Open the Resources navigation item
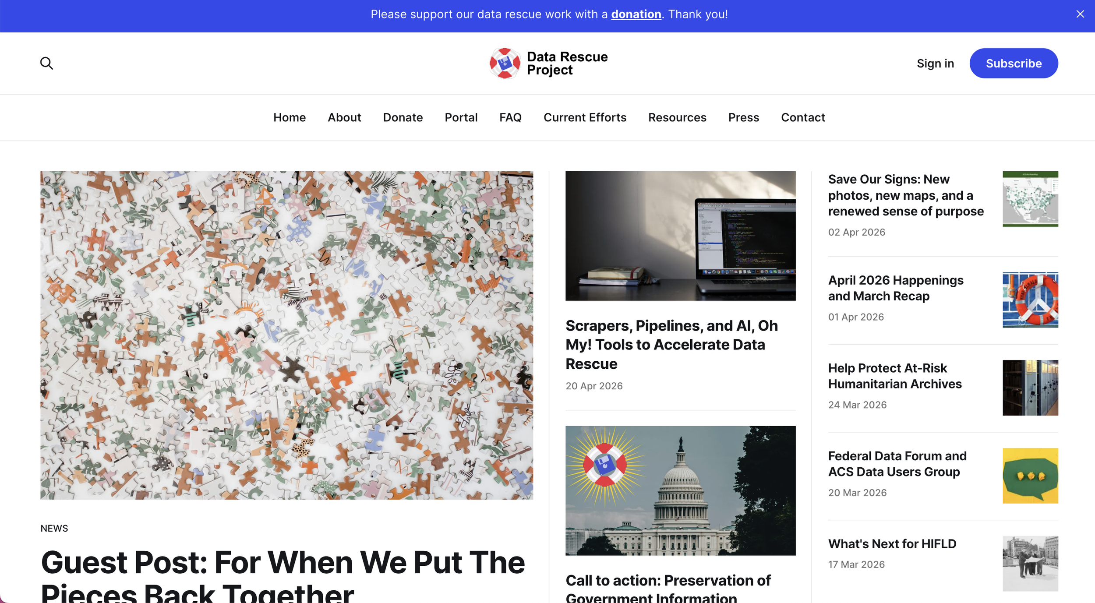 [x=677, y=117]
